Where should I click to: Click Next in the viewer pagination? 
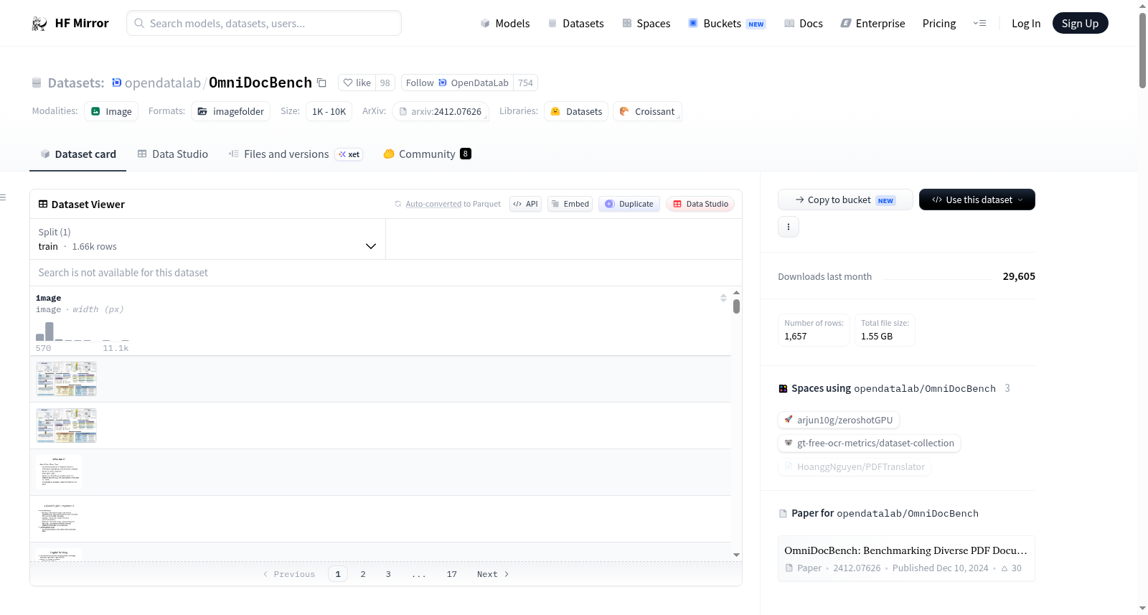[x=493, y=574]
